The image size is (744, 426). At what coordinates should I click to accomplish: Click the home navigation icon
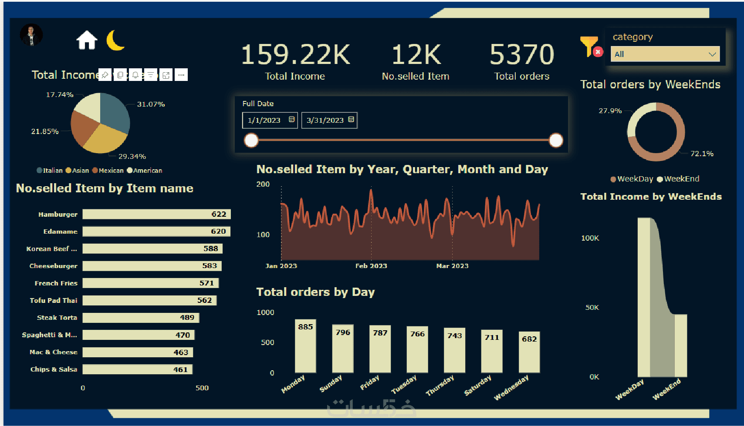(x=87, y=40)
